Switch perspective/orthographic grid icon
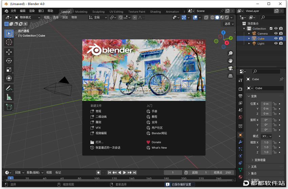288x189 pixels. (x=230, y=76)
